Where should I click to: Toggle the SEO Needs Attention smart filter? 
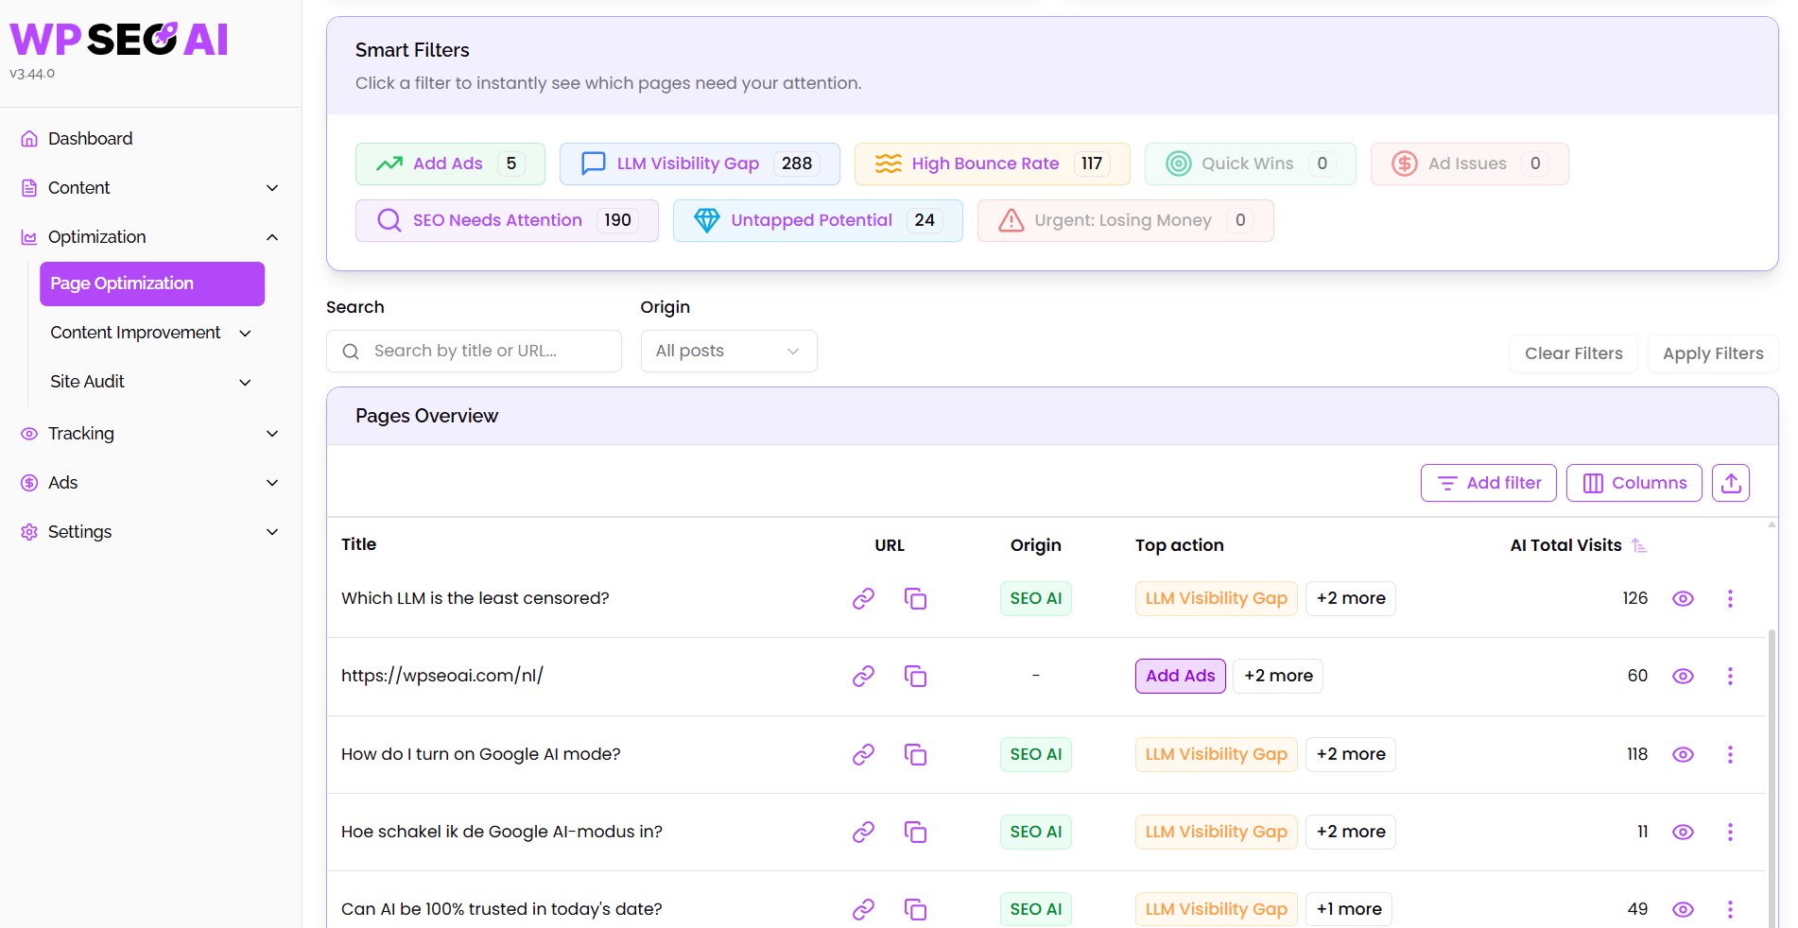tap(507, 220)
